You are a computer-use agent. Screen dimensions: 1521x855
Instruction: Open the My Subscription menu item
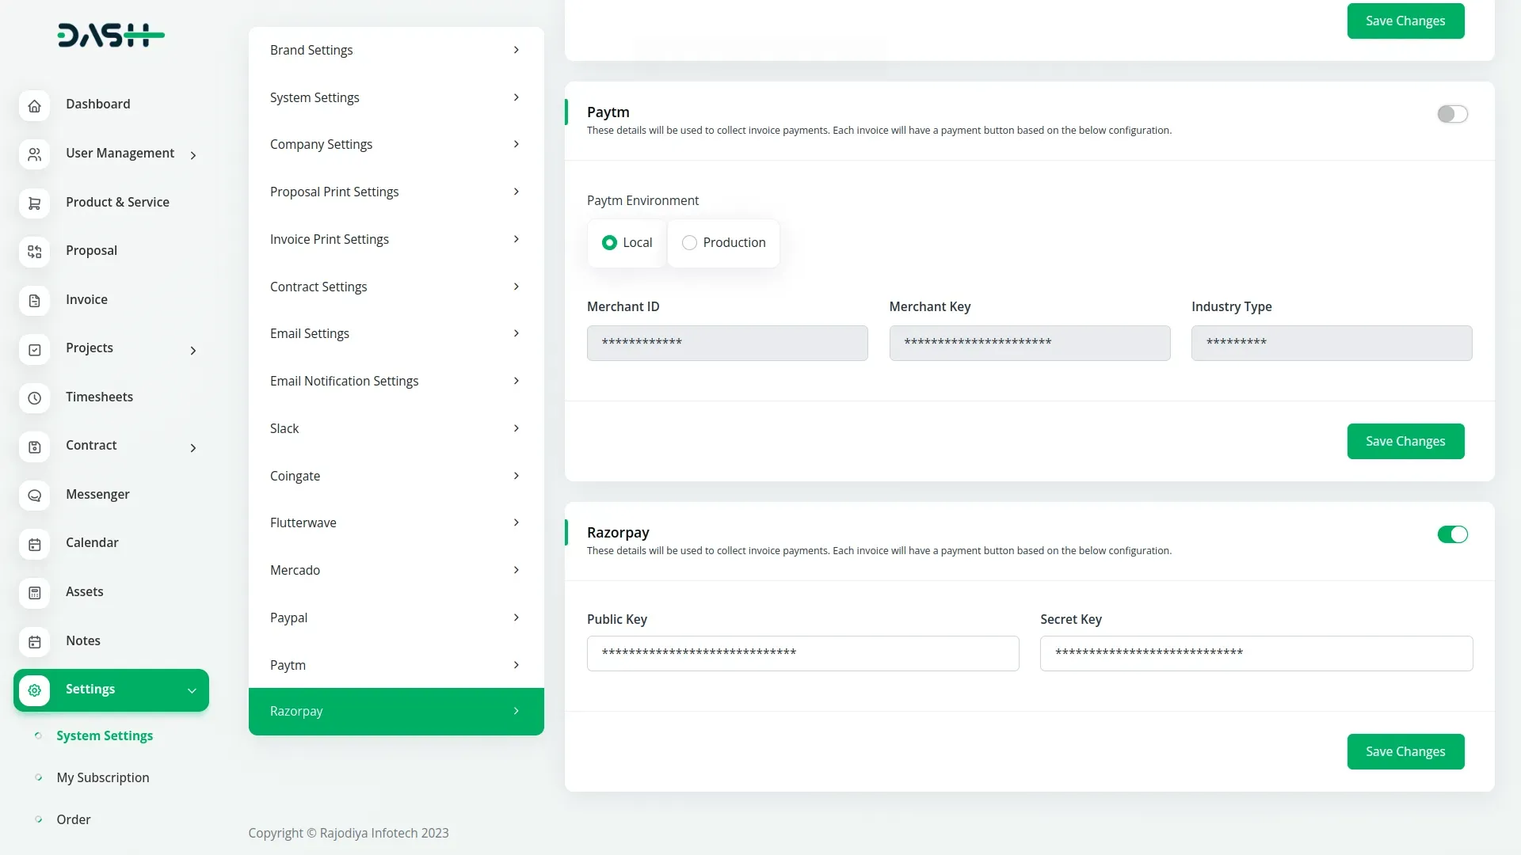(x=102, y=777)
